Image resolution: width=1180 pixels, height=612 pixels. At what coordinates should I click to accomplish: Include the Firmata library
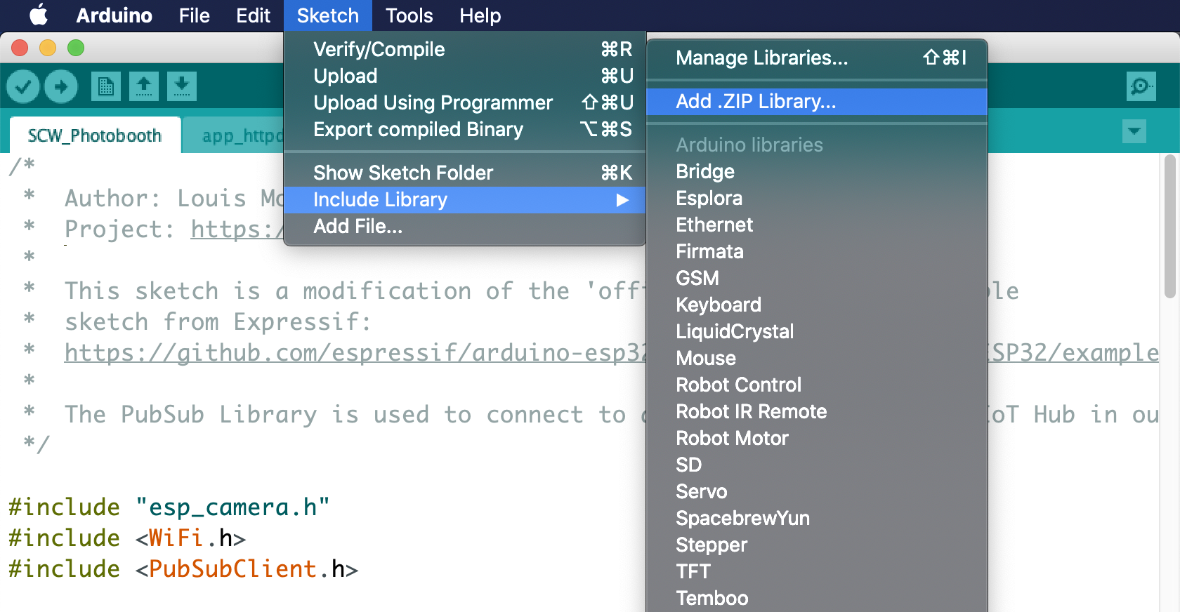click(x=817, y=251)
